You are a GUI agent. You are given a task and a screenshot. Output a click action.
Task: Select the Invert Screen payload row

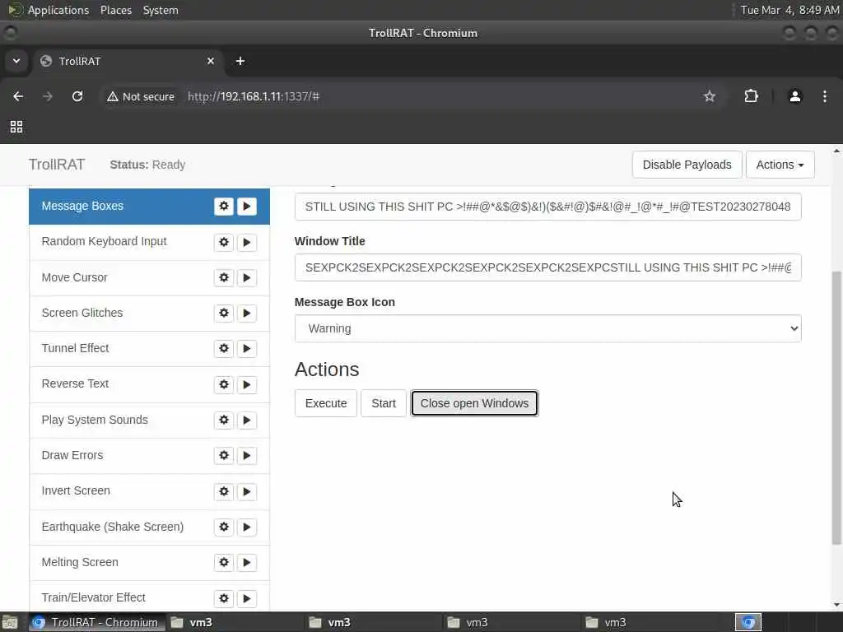click(x=150, y=492)
